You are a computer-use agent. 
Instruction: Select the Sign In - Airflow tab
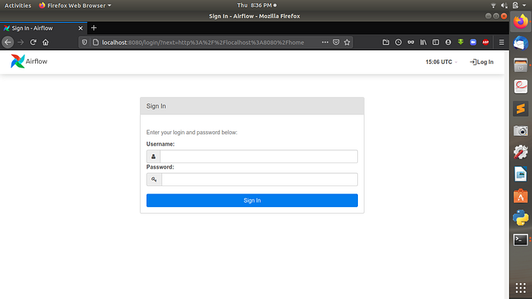pos(43,28)
